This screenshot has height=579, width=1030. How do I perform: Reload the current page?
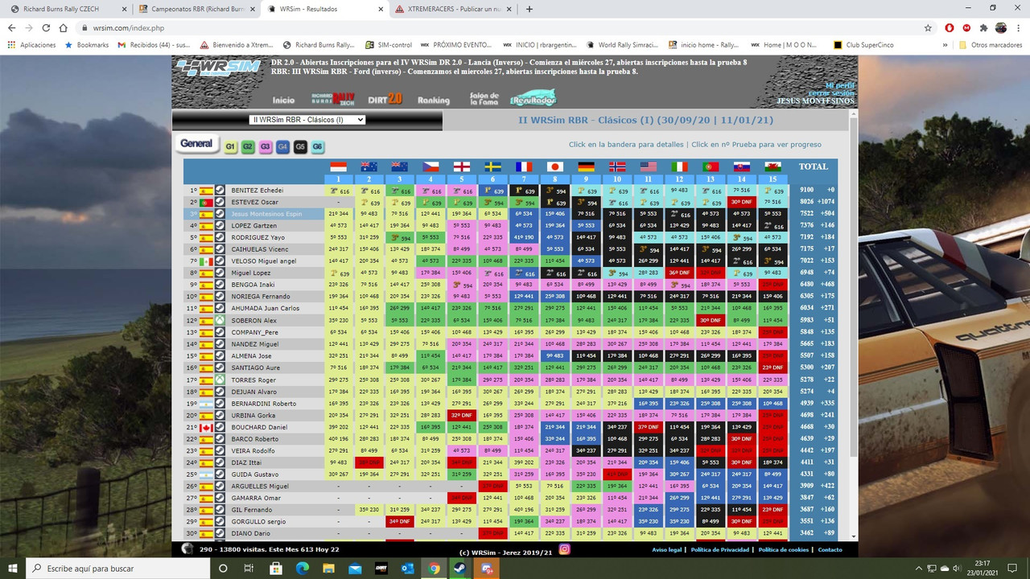(47, 27)
